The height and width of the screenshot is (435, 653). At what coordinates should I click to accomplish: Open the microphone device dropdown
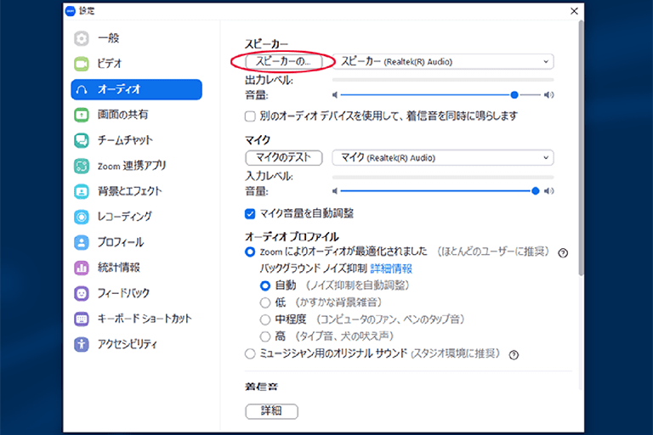pyautogui.click(x=443, y=158)
